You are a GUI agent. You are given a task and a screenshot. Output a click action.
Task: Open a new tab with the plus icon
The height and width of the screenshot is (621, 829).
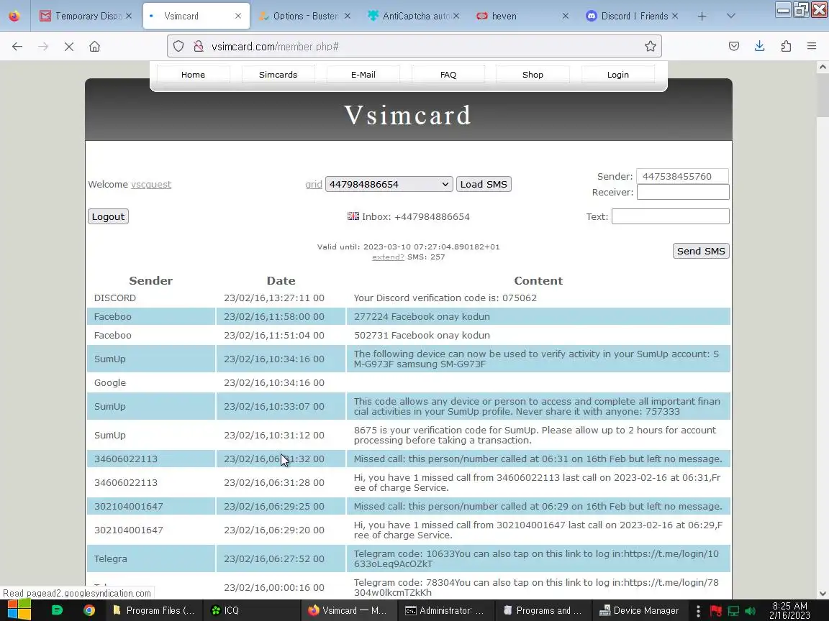point(702,17)
